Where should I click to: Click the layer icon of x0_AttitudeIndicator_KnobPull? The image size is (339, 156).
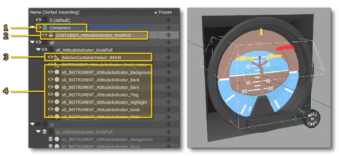51,50
